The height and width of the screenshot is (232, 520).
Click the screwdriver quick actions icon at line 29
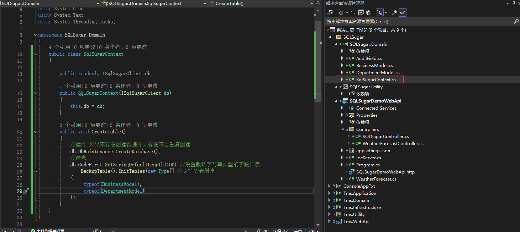point(26,191)
